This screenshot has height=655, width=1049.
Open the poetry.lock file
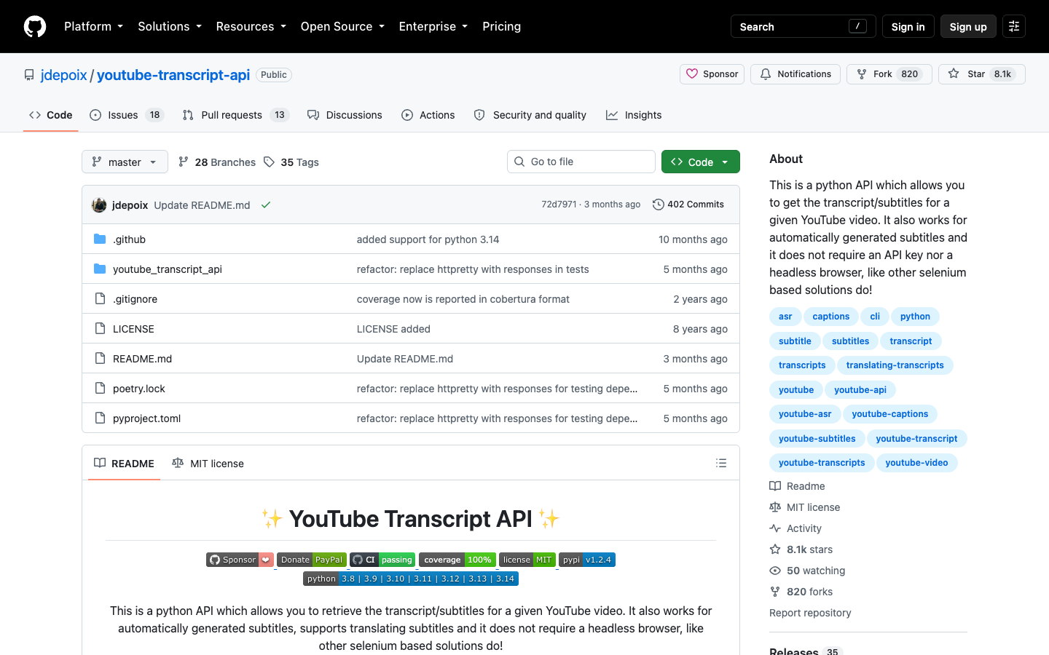tap(138, 389)
